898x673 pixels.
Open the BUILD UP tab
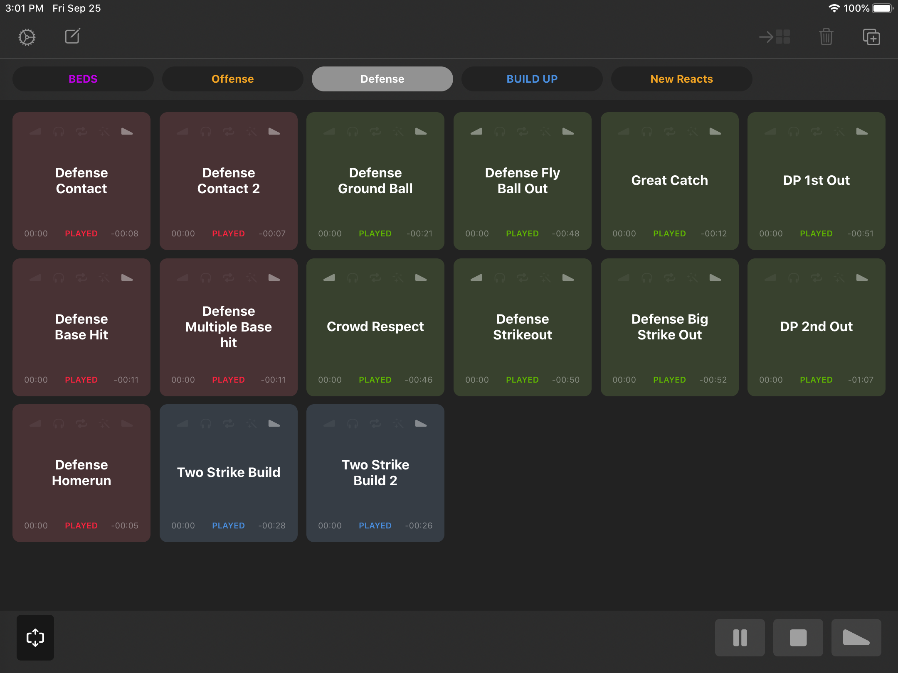(532, 79)
